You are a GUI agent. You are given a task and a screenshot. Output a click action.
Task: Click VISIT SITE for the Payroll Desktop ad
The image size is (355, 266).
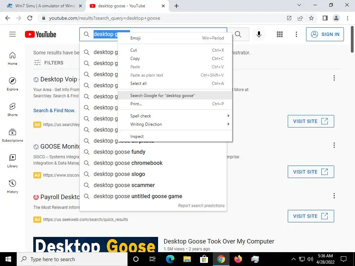click(x=311, y=216)
